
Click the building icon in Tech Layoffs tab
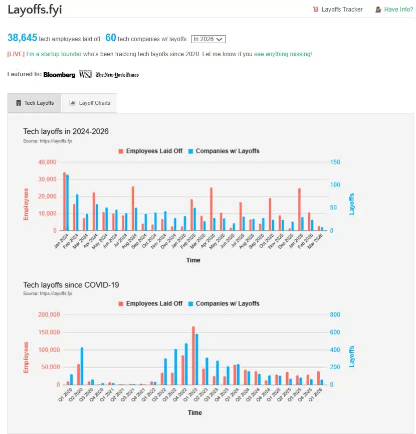(19, 103)
